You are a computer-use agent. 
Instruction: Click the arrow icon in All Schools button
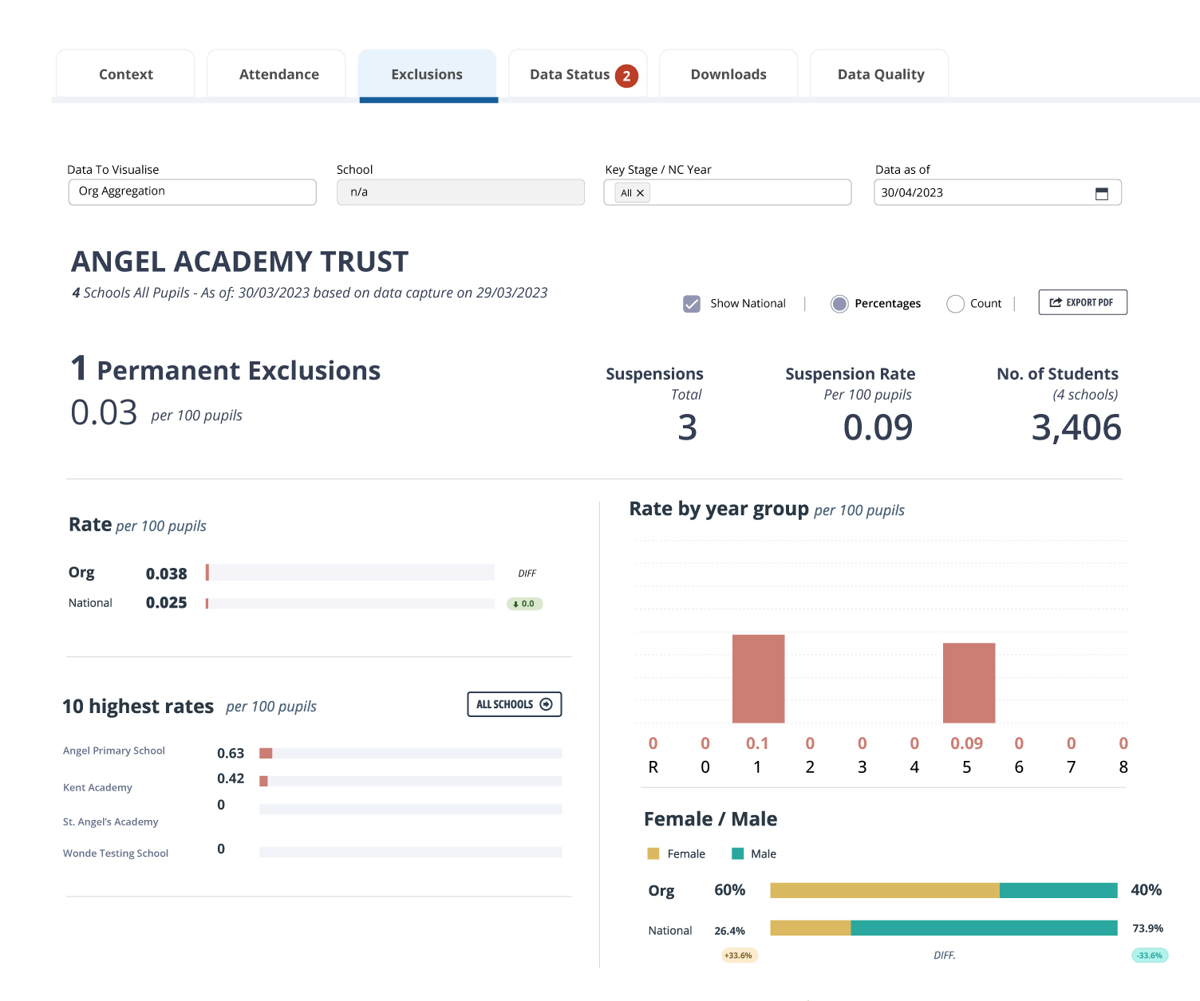(x=547, y=704)
